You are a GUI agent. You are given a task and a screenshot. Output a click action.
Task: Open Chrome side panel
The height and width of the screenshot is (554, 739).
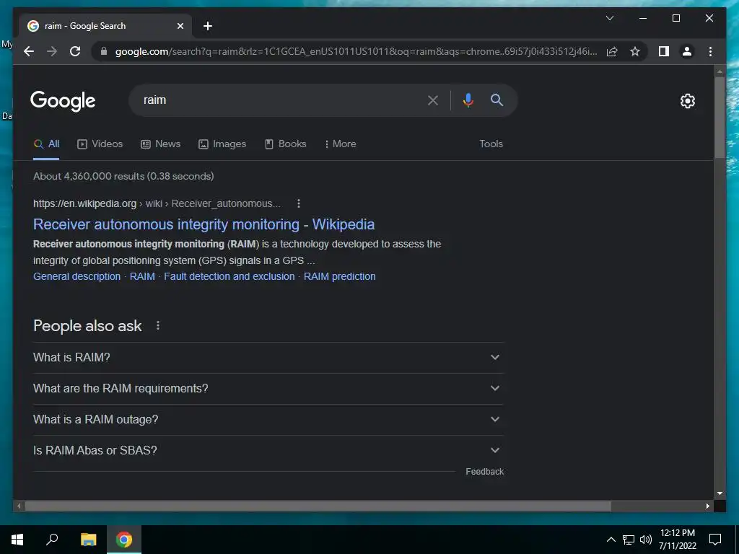[664, 51]
